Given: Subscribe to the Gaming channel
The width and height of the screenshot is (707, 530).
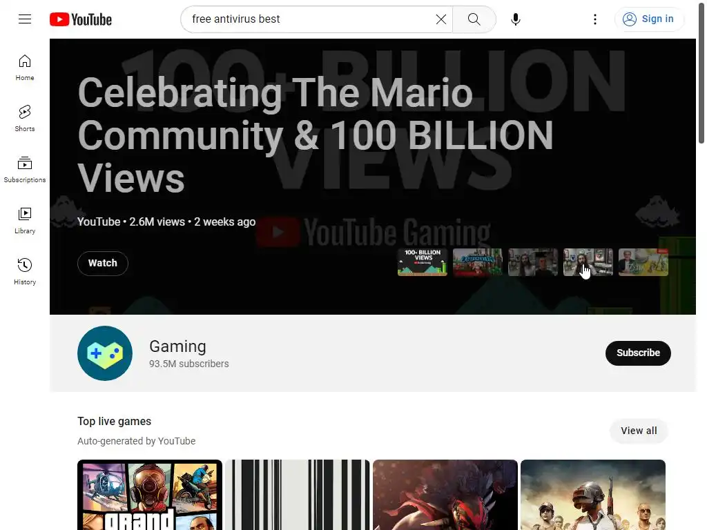Looking at the screenshot, I should click(x=638, y=353).
